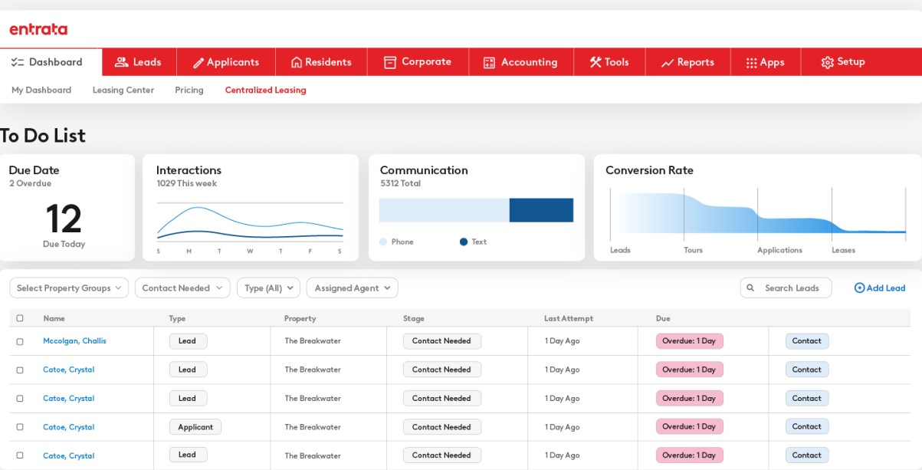Click the Phone legend dot on Communication chart
The width and height of the screenshot is (922, 470).
coord(382,242)
